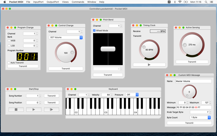Click the Keyboard Velocity stepper

112,95
